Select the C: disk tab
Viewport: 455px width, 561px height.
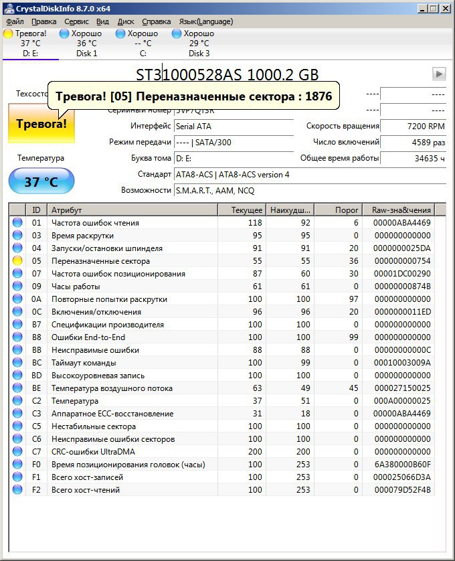[143, 44]
